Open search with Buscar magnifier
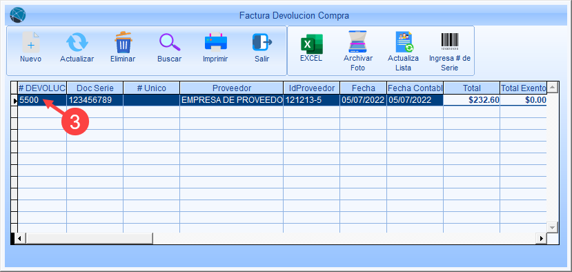This screenshot has width=572, height=272. click(x=170, y=42)
